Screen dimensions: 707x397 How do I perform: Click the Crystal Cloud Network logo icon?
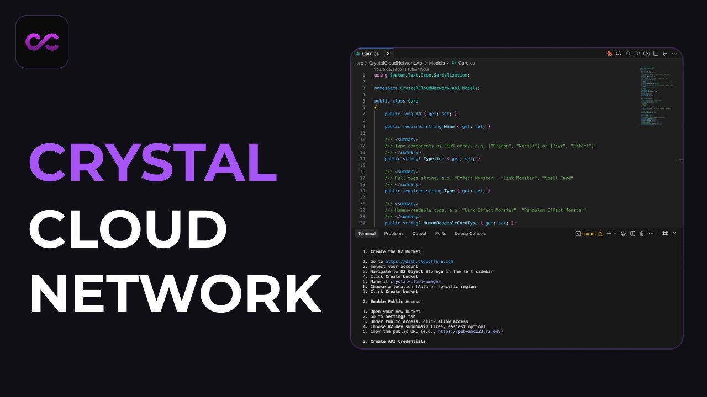click(42, 42)
